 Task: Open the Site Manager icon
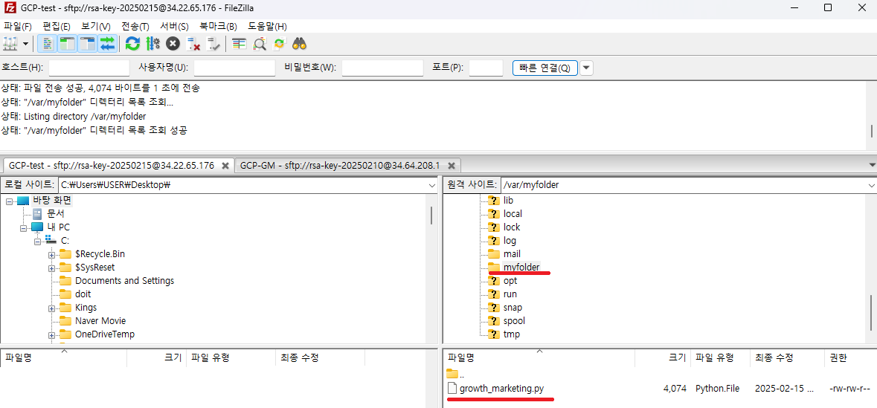tap(10, 44)
